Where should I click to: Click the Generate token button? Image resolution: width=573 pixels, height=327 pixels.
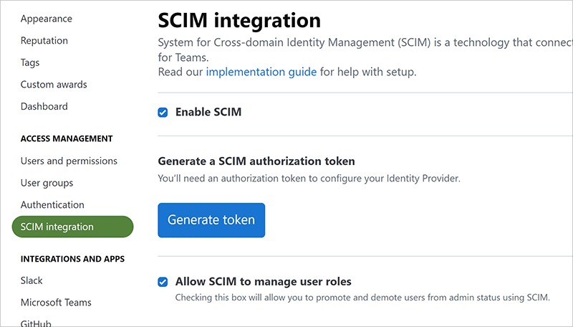point(211,220)
